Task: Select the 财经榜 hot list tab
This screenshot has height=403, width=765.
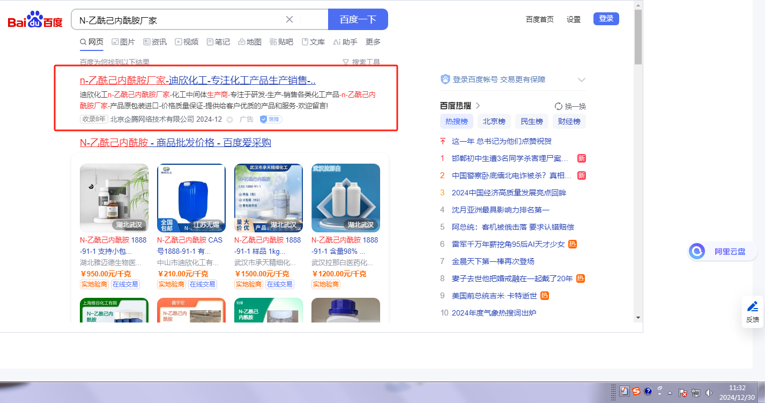Action: [x=569, y=121]
